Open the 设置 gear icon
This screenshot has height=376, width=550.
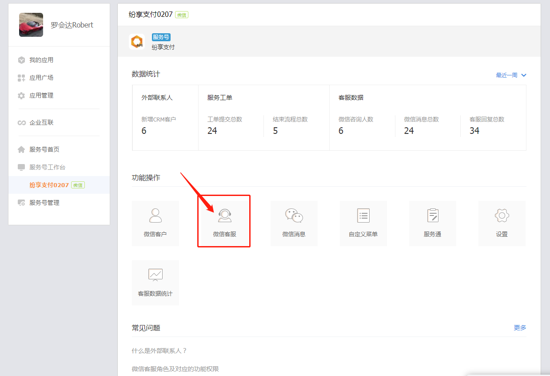(502, 216)
